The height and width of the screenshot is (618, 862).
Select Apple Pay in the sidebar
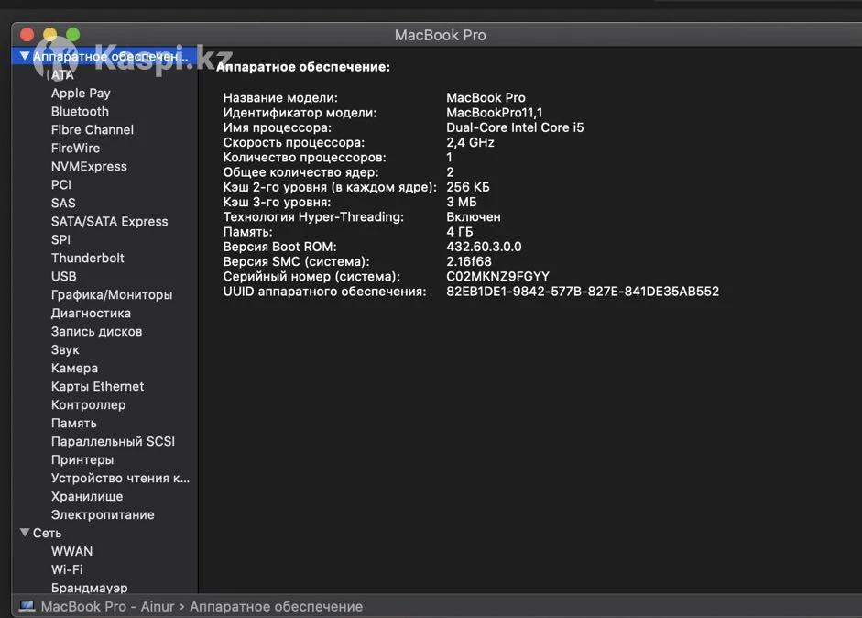[81, 93]
